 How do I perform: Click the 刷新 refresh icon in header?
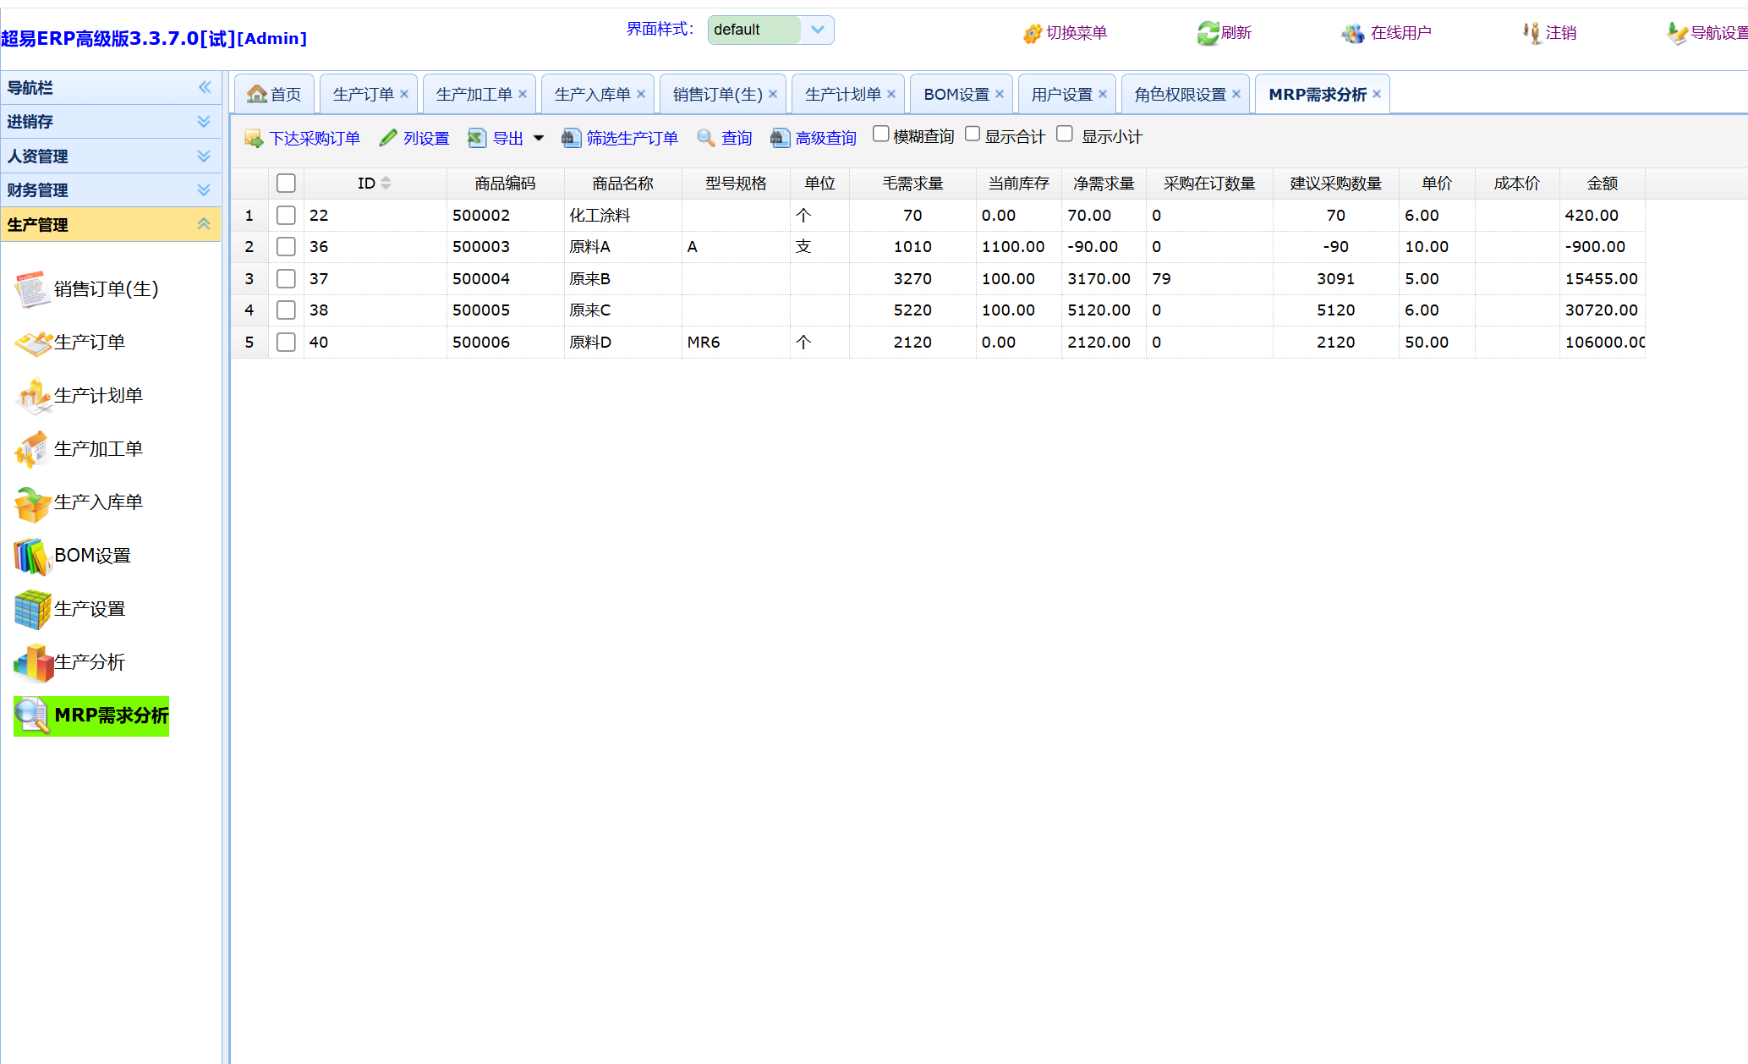coord(1207,33)
